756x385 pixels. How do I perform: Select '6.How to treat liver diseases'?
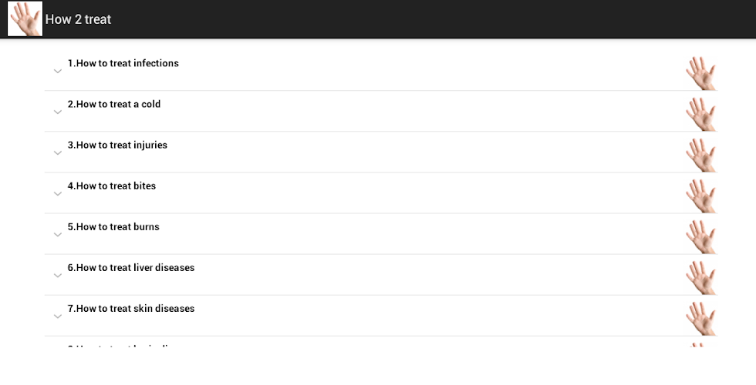131,268
